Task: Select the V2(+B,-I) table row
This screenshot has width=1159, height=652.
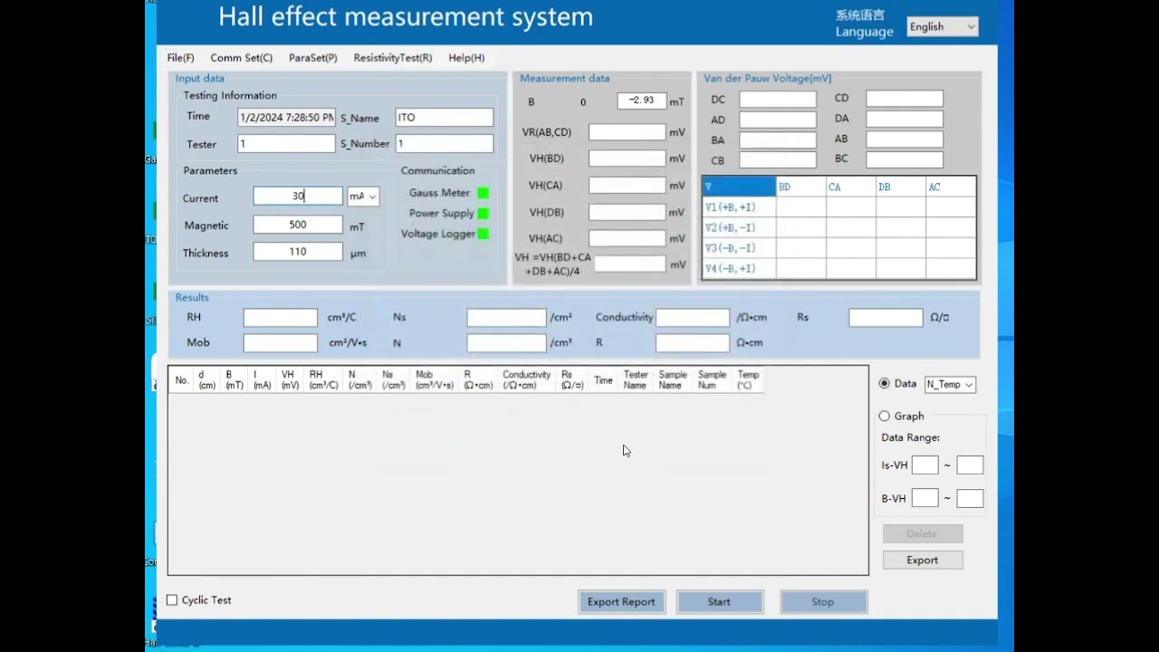Action: (x=839, y=227)
